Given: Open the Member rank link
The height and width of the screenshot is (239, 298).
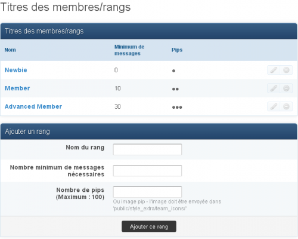Looking at the screenshot, I should coord(17,88).
